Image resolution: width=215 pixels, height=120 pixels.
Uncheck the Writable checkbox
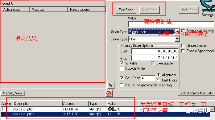(122, 63)
